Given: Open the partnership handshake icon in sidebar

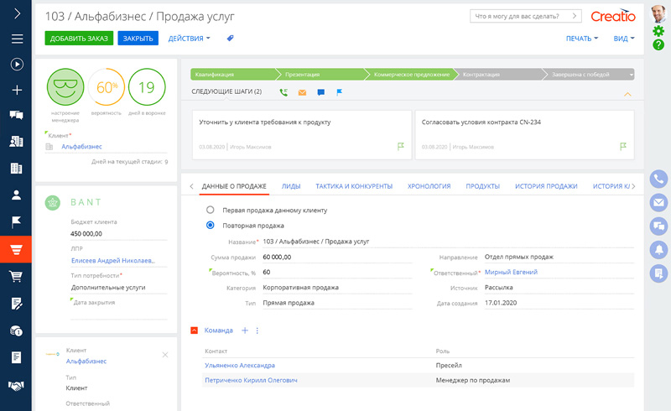Looking at the screenshot, I should pos(16,386).
